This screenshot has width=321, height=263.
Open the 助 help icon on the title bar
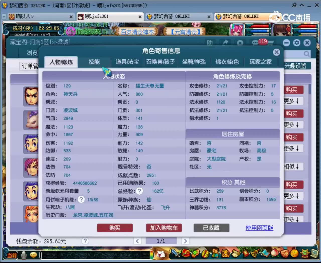tap(210, 43)
